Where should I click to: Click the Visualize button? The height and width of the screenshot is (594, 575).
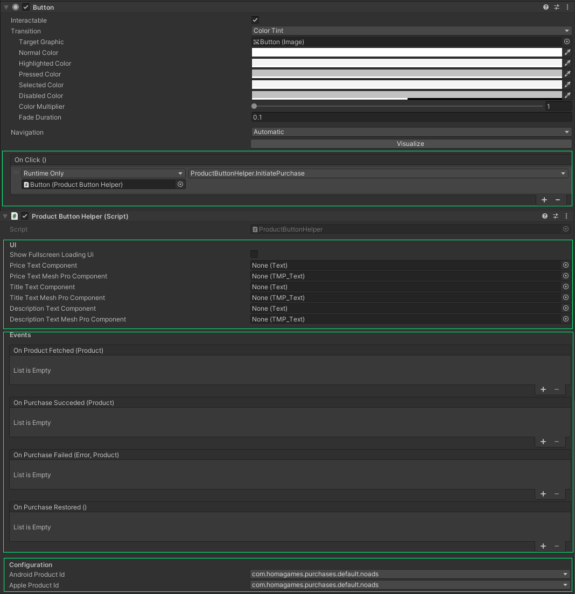point(411,143)
